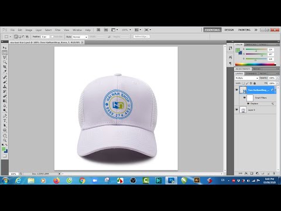This screenshot has height=211, width=281.
Task: Hide the Smart Filters eye
Action: coord(244,97)
